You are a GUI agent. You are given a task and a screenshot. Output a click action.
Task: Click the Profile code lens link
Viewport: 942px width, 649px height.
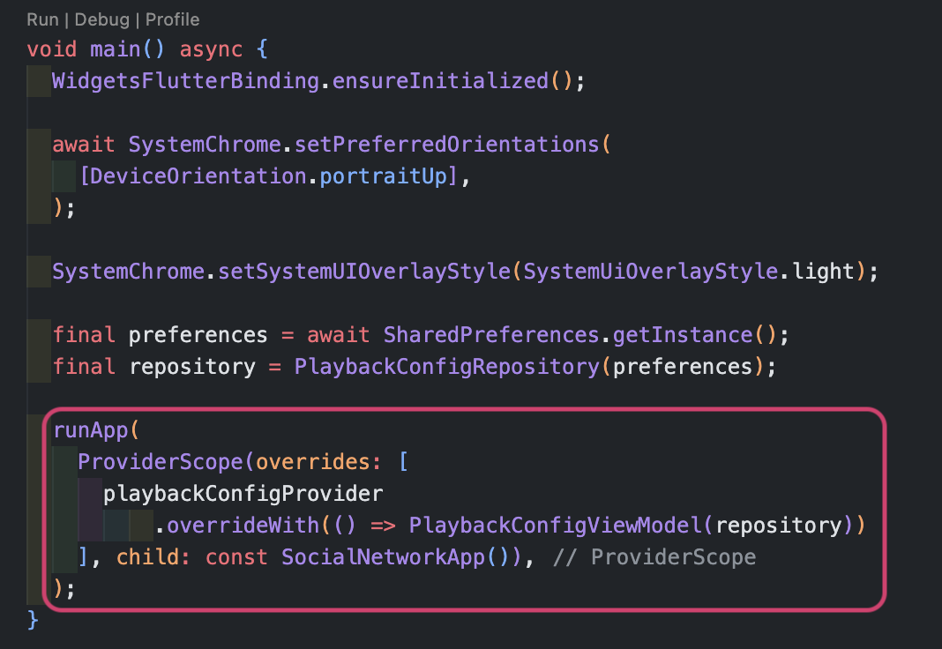[x=172, y=19]
